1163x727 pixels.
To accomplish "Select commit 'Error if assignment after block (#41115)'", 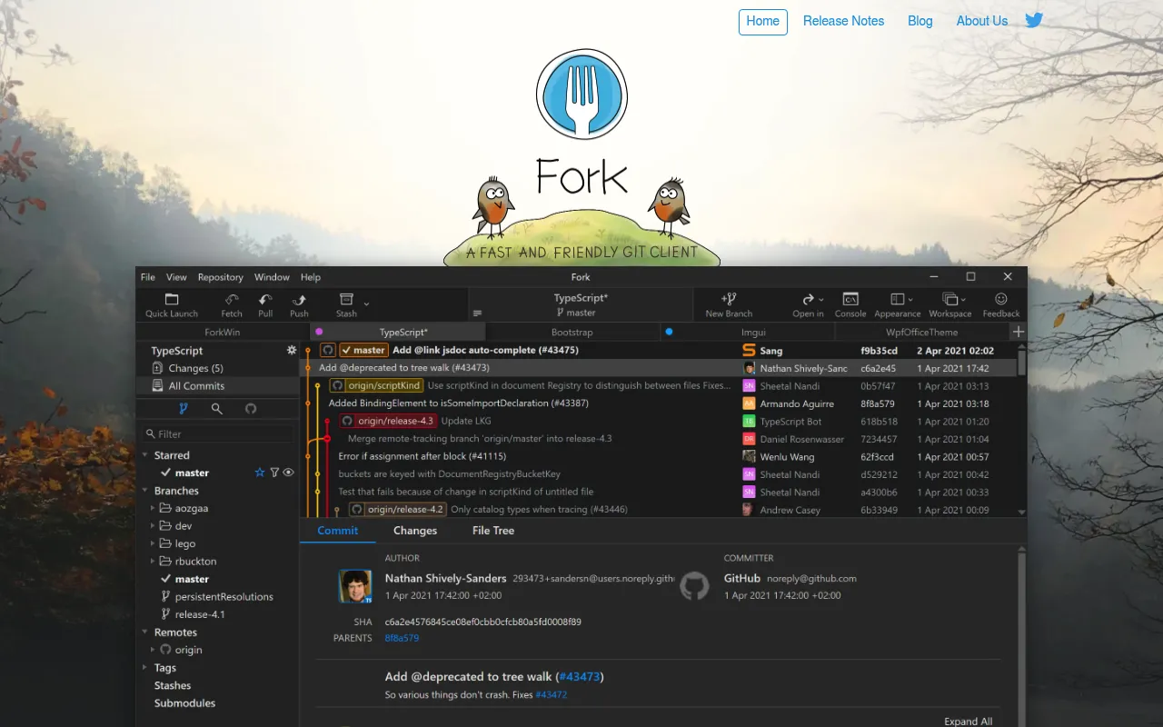I will pos(422,456).
